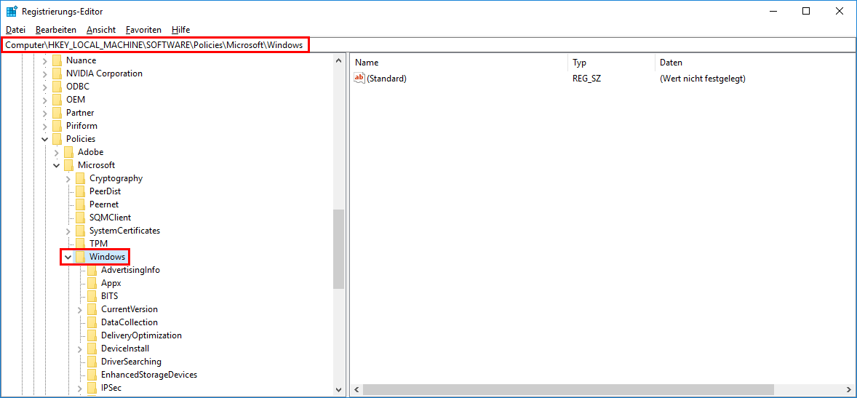The image size is (857, 398).
Task: Select the DriverSearching key
Action: (131, 362)
